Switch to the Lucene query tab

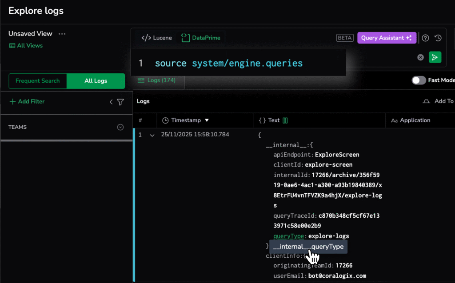pyautogui.click(x=156, y=38)
